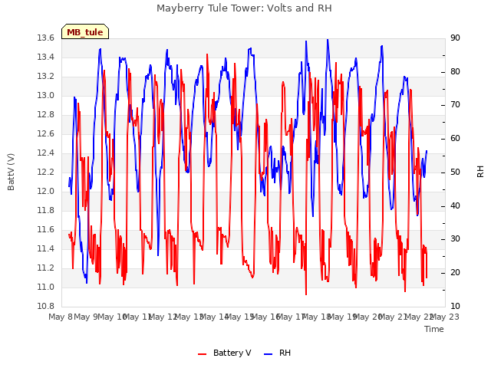The height and width of the screenshot is (368, 491).
Task: Click the MB_tule annotation box
Action: (85, 31)
